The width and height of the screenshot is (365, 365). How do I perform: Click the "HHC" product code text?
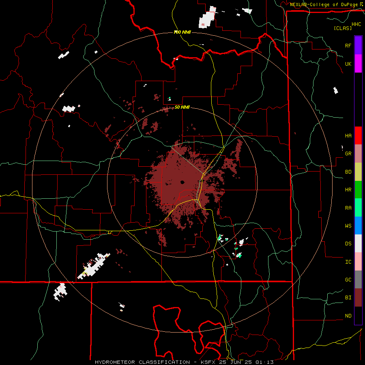point(356,24)
